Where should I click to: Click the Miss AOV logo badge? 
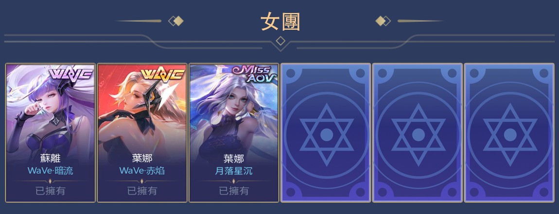click(254, 73)
